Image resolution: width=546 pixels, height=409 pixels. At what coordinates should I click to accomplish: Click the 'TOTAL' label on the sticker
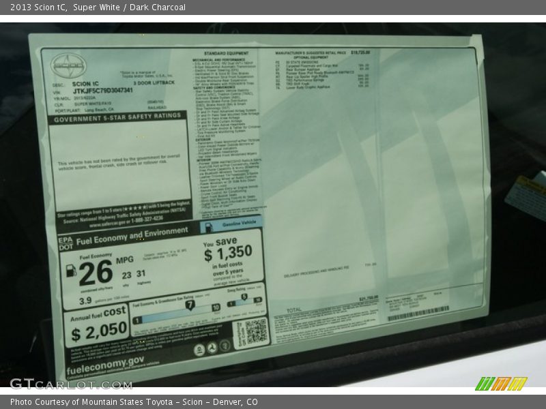pos(294,310)
